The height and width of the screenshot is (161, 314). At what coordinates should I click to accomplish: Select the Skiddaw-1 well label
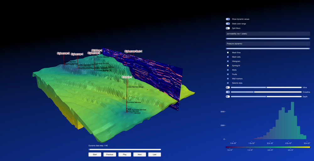(x=97, y=51)
